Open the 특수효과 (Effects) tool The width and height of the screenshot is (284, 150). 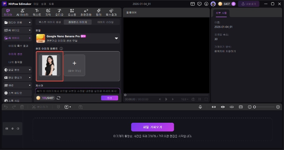111,12
